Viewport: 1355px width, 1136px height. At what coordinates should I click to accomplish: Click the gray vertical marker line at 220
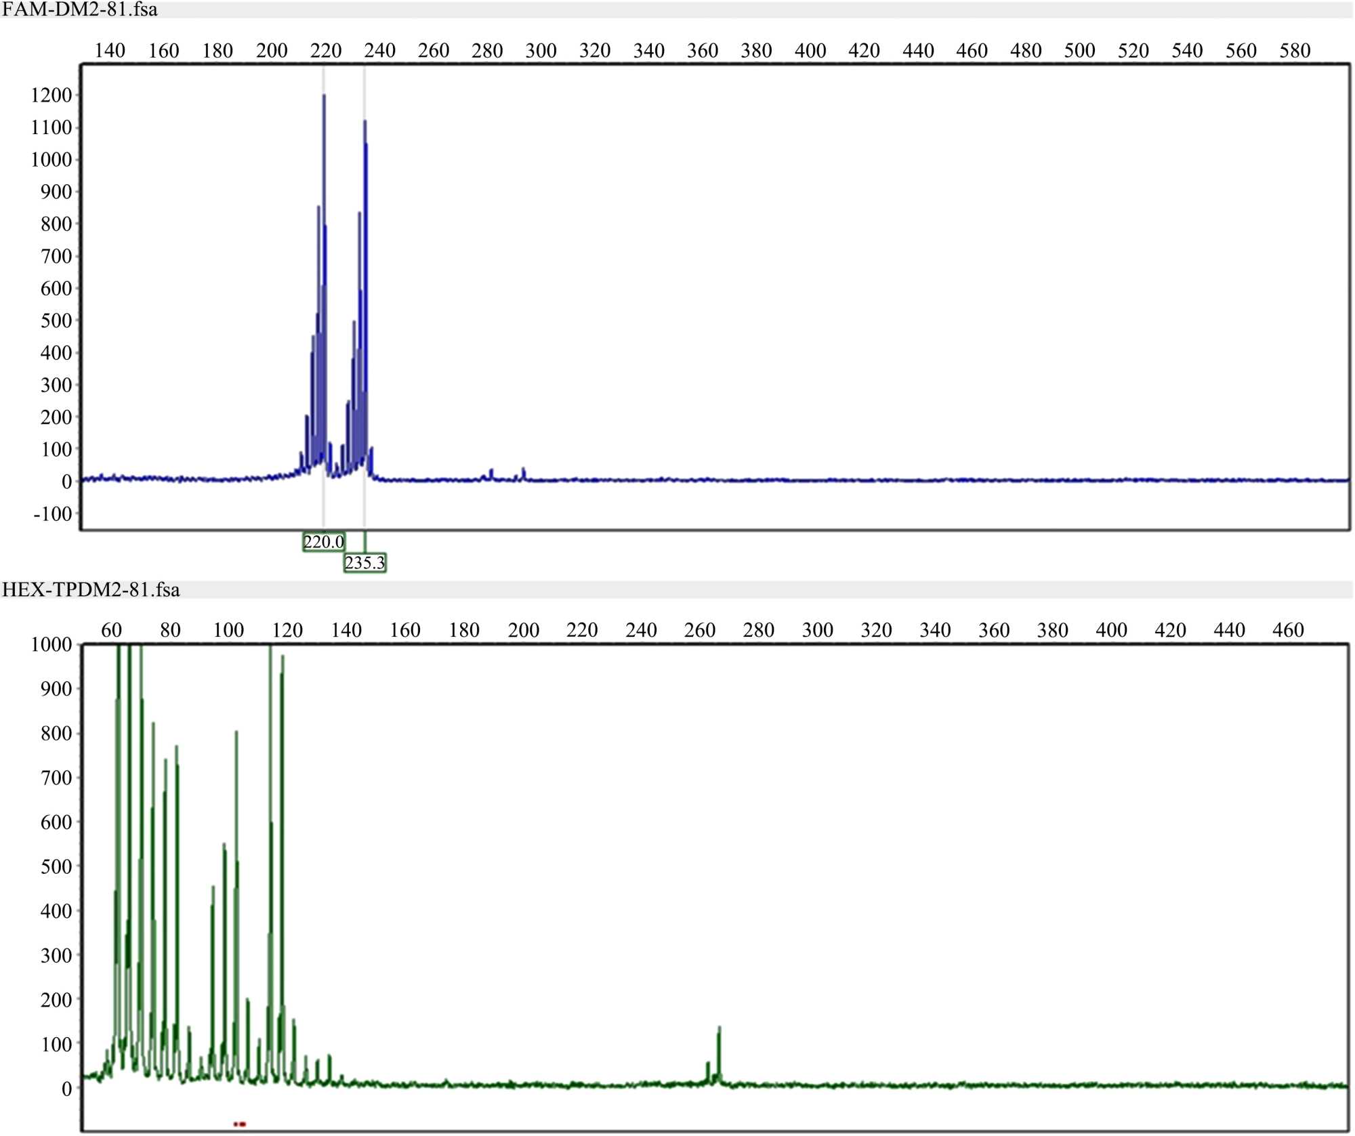[323, 505]
